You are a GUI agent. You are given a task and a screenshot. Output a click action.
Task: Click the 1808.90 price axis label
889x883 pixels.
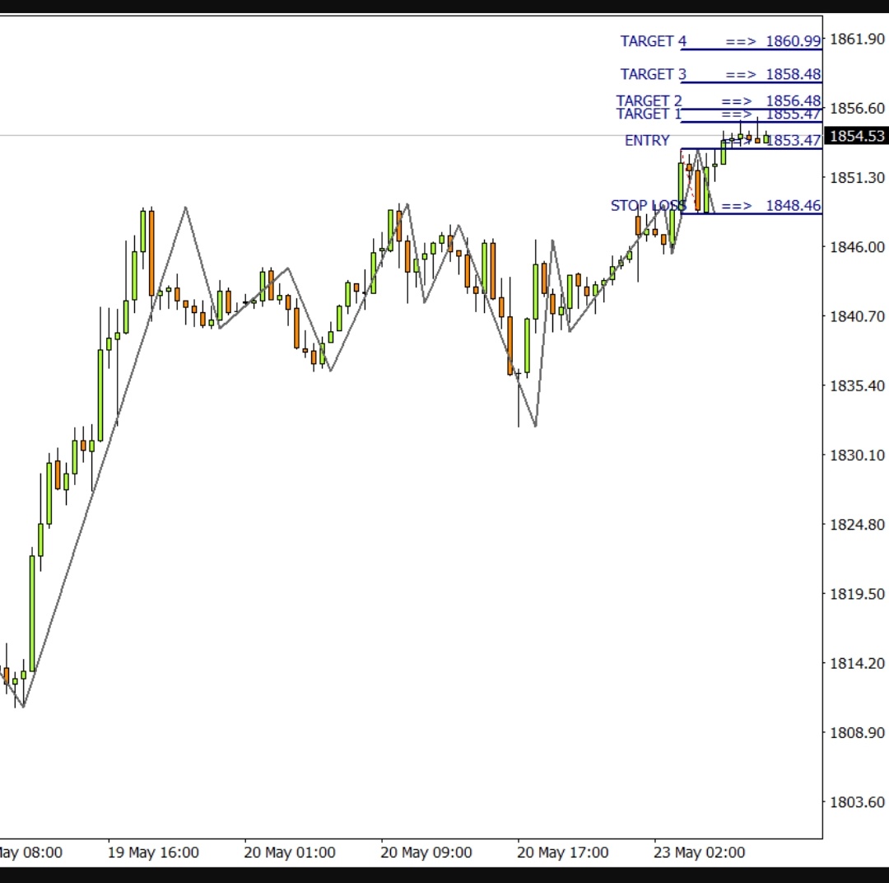[x=857, y=732]
